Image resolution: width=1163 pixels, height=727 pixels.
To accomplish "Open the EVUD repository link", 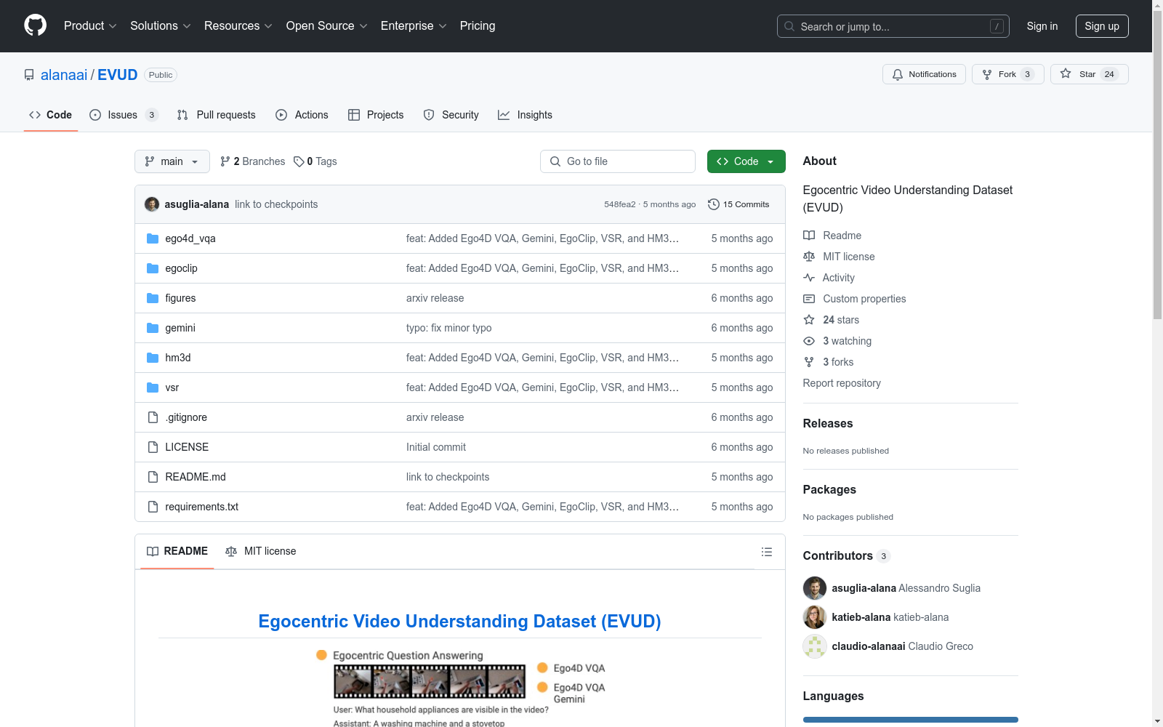I will (x=118, y=75).
